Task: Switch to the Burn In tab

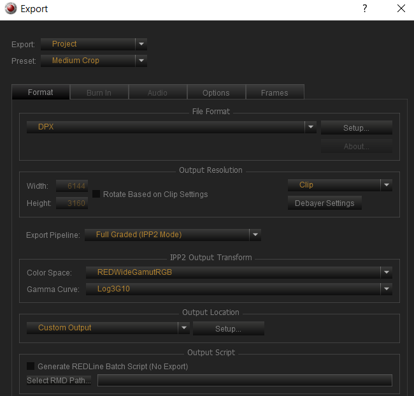Action: [99, 92]
